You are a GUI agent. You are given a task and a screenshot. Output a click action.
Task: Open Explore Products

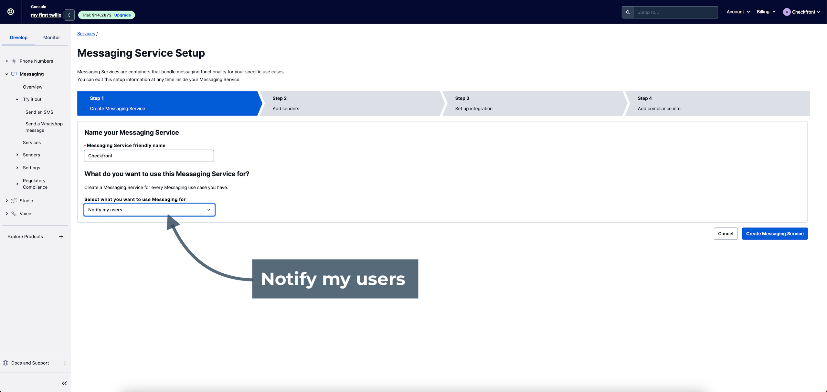pyautogui.click(x=25, y=237)
